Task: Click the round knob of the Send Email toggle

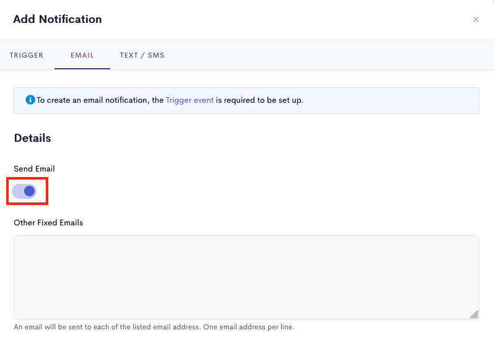Action: coord(29,191)
